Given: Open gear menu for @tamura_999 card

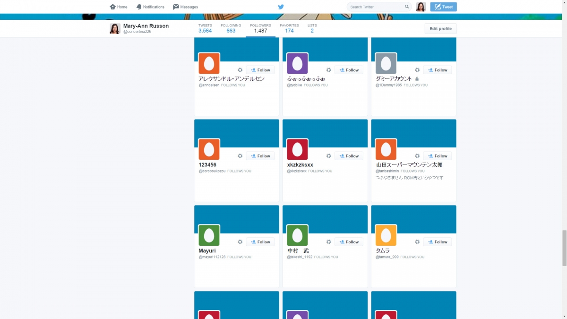Looking at the screenshot, I should click(417, 242).
